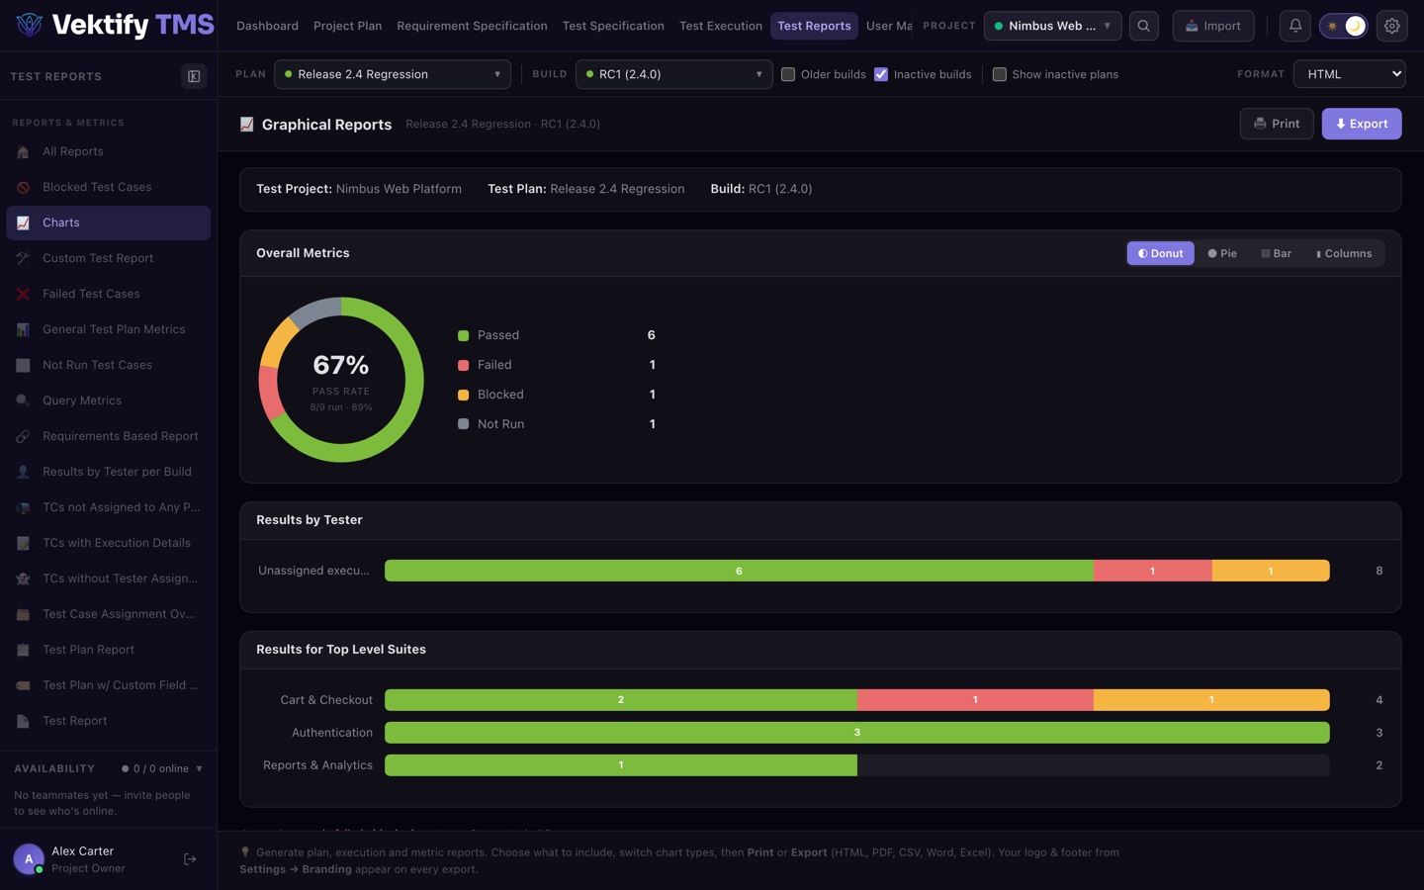The height and width of the screenshot is (890, 1424).
Task: Go to Project Plan tab
Action: tap(347, 26)
